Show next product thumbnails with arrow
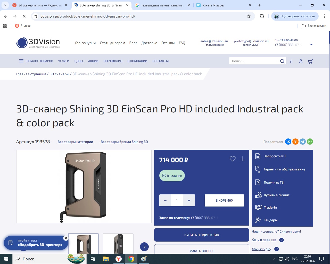This screenshot has height=264, width=330. click(x=144, y=247)
